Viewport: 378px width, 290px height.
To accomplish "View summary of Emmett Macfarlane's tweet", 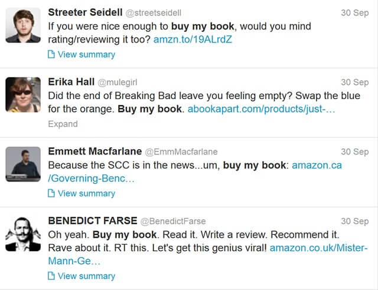I will pyautogui.click(x=86, y=193).
